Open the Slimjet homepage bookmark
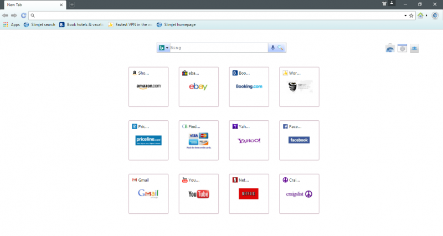 point(176,24)
